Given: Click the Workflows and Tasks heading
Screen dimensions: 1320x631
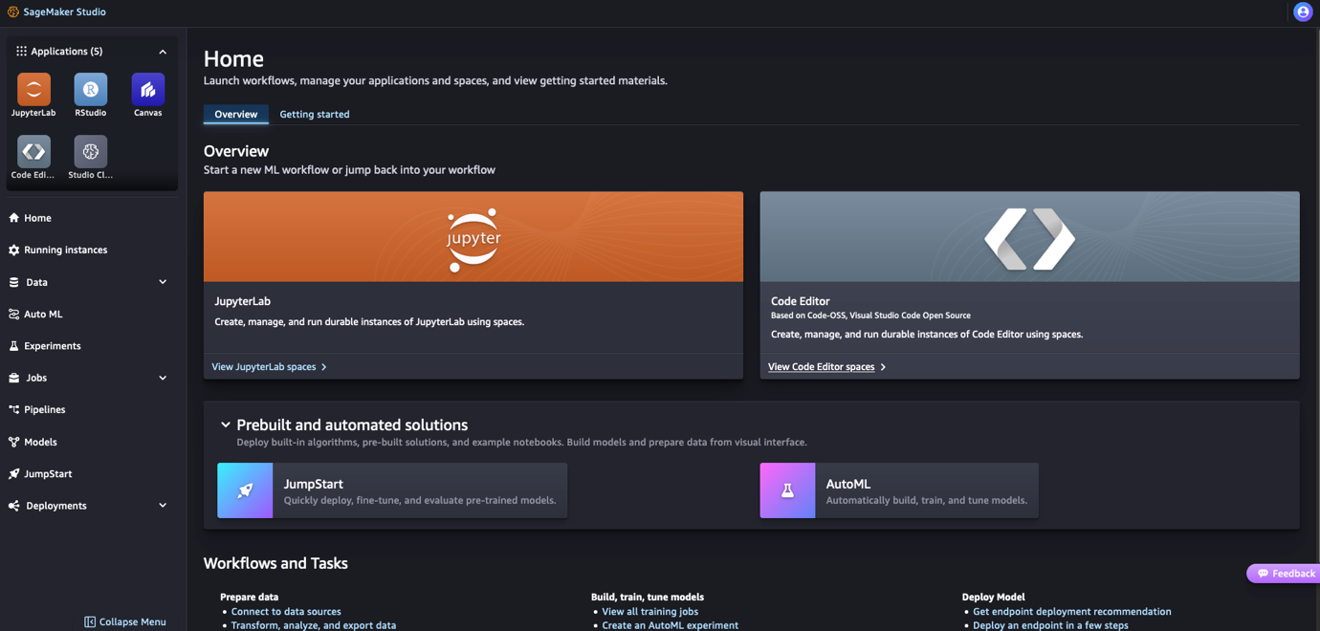Looking at the screenshot, I should pyautogui.click(x=275, y=563).
